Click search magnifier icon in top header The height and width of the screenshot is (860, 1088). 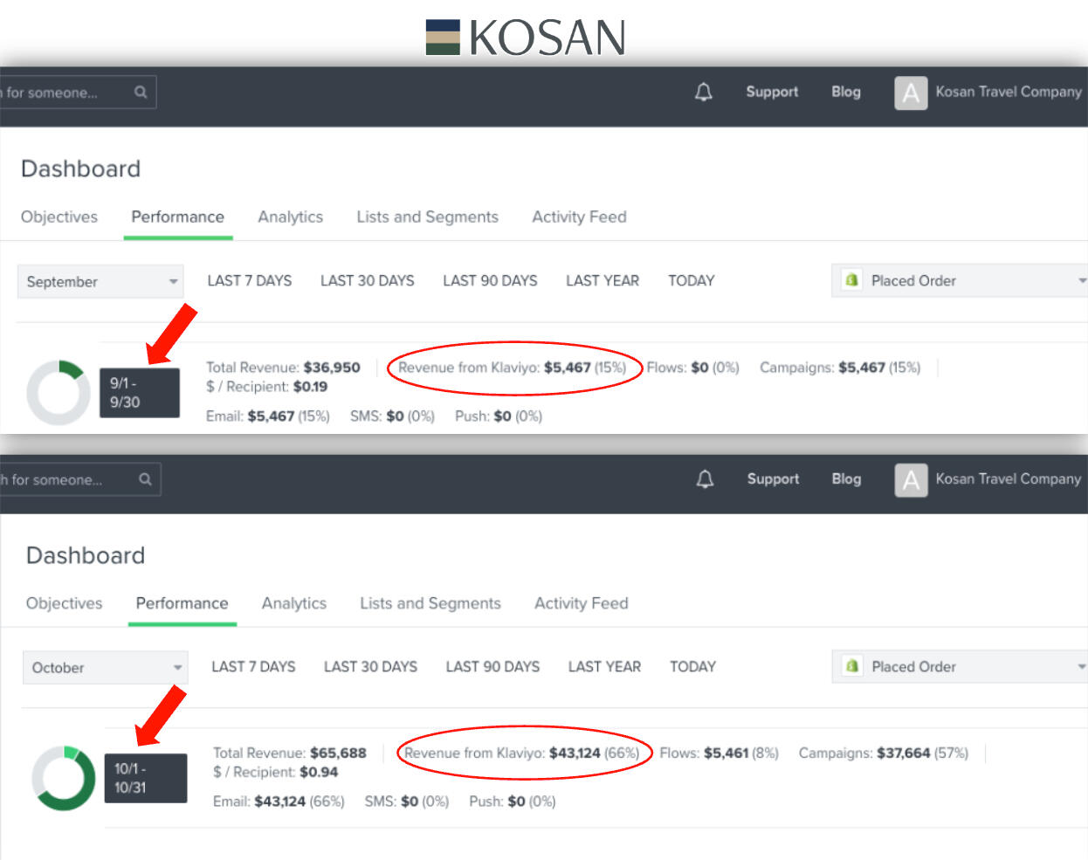(x=141, y=92)
